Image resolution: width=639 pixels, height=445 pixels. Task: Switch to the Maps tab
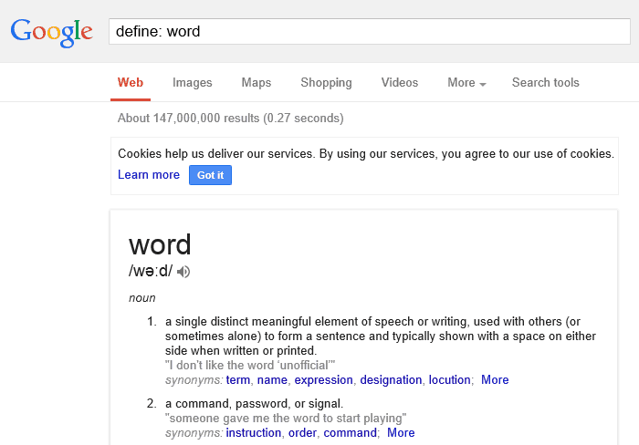pos(257,83)
